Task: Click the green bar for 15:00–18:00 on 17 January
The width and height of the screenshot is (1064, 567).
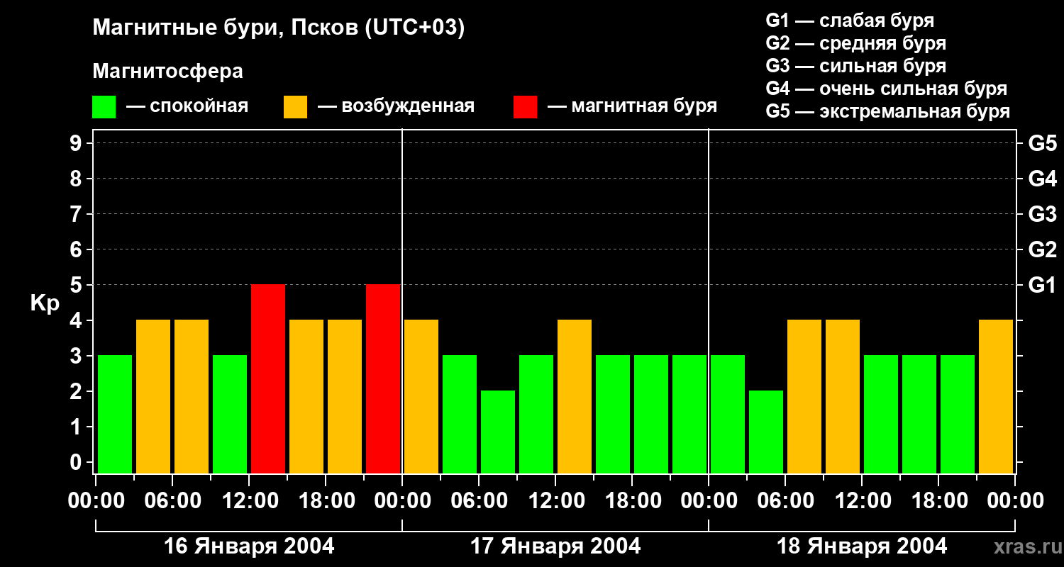Action: click(x=613, y=414)
